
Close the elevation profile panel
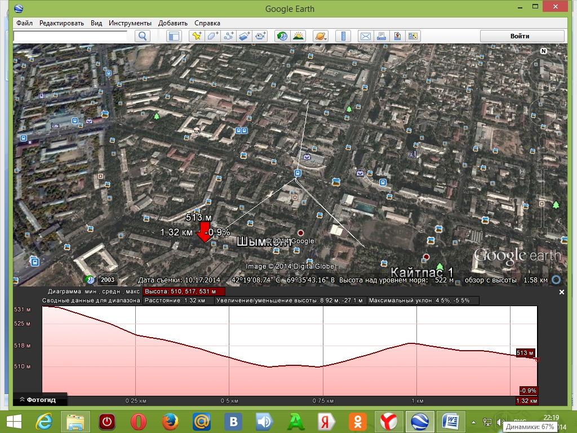[x=562, y=292]
